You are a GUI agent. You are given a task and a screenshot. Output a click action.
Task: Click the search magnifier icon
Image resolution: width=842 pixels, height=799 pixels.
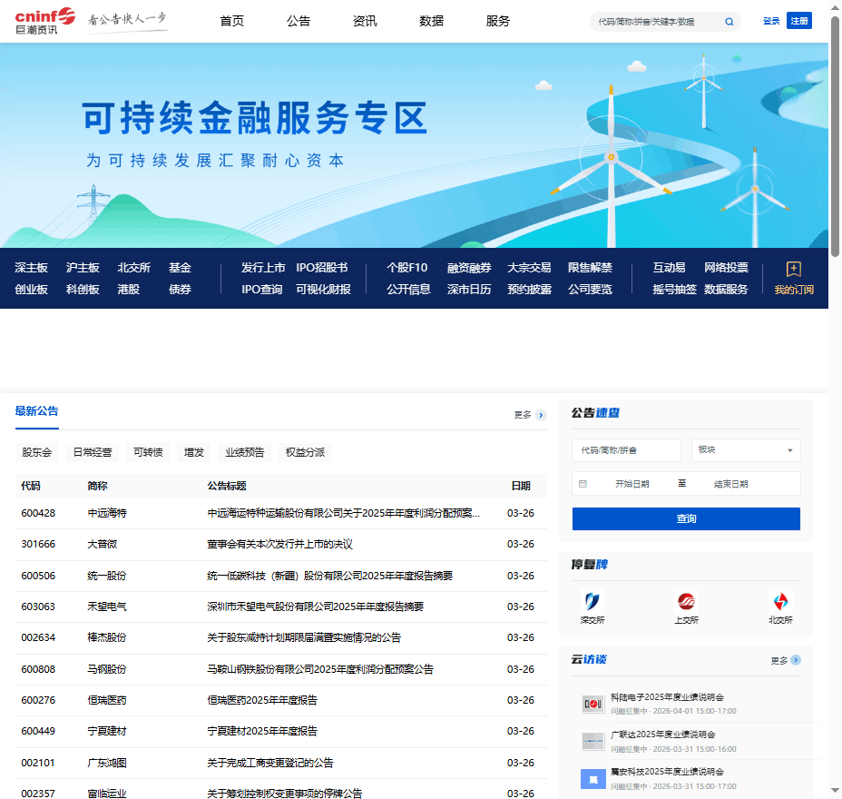[729, 21]
